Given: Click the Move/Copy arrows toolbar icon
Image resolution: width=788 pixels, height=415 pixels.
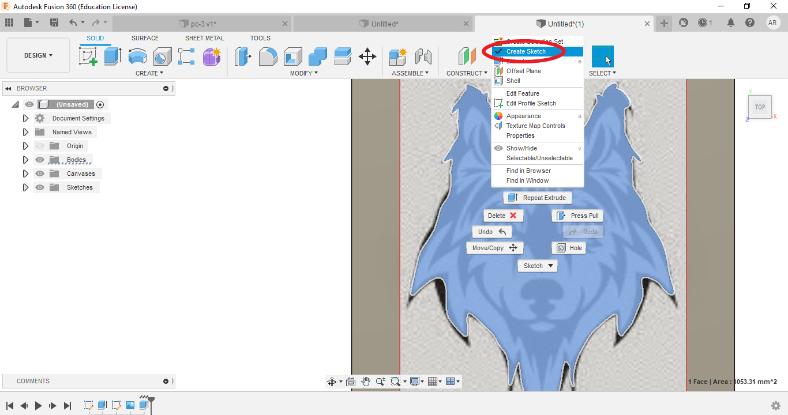Looking at the screenshot, I should click(367, 56).
